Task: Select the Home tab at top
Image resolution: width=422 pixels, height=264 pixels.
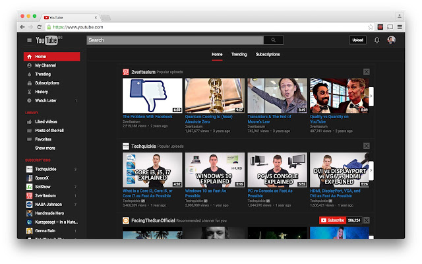Action: tap(217, 54)
